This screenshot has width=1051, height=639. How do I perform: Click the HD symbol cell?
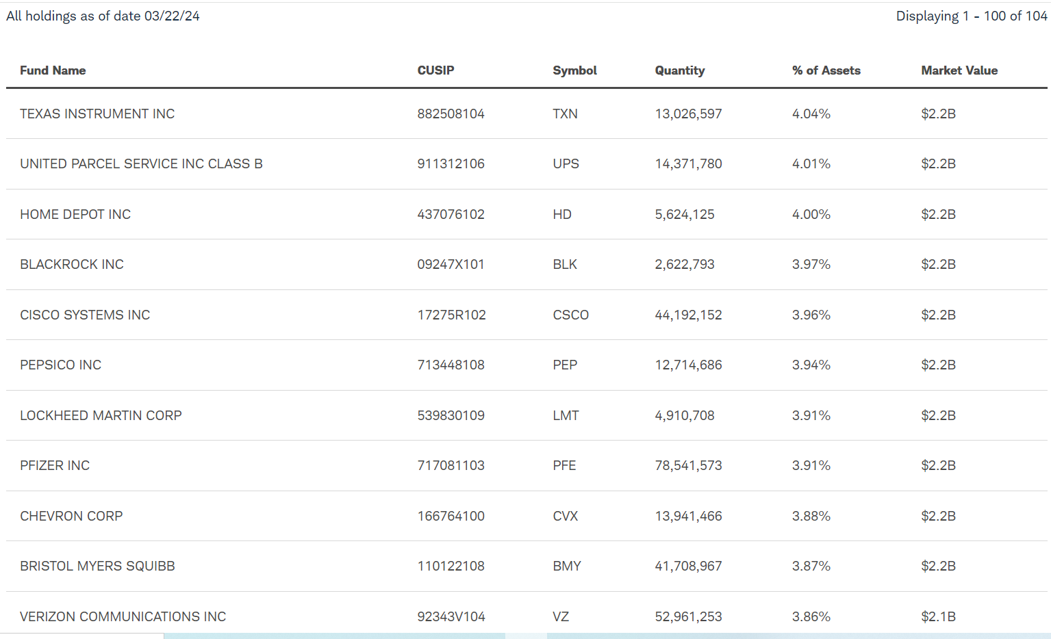[562, 214]
